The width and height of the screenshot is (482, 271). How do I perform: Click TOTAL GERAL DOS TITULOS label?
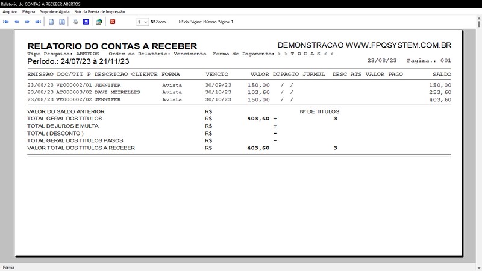click(64, 119)
